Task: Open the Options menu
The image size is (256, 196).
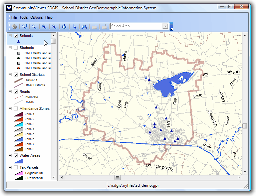Action: tap(37, 17)
